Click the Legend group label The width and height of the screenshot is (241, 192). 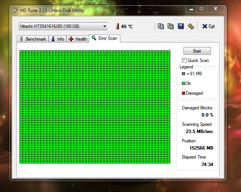(186, 67)
